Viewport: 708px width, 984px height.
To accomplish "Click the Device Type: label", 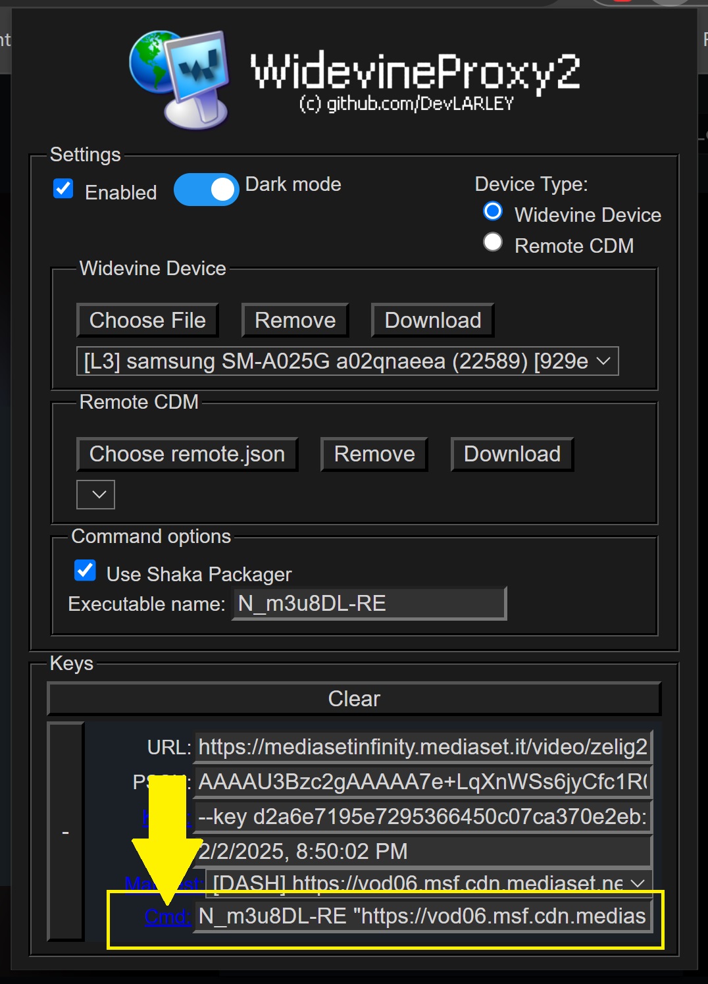I will 532,184.
